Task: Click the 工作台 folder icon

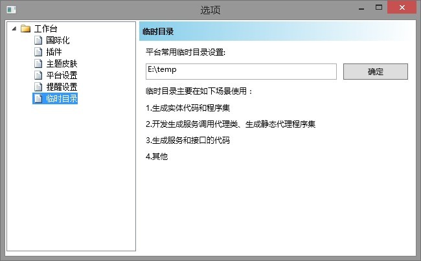Action: click(25, 28)
